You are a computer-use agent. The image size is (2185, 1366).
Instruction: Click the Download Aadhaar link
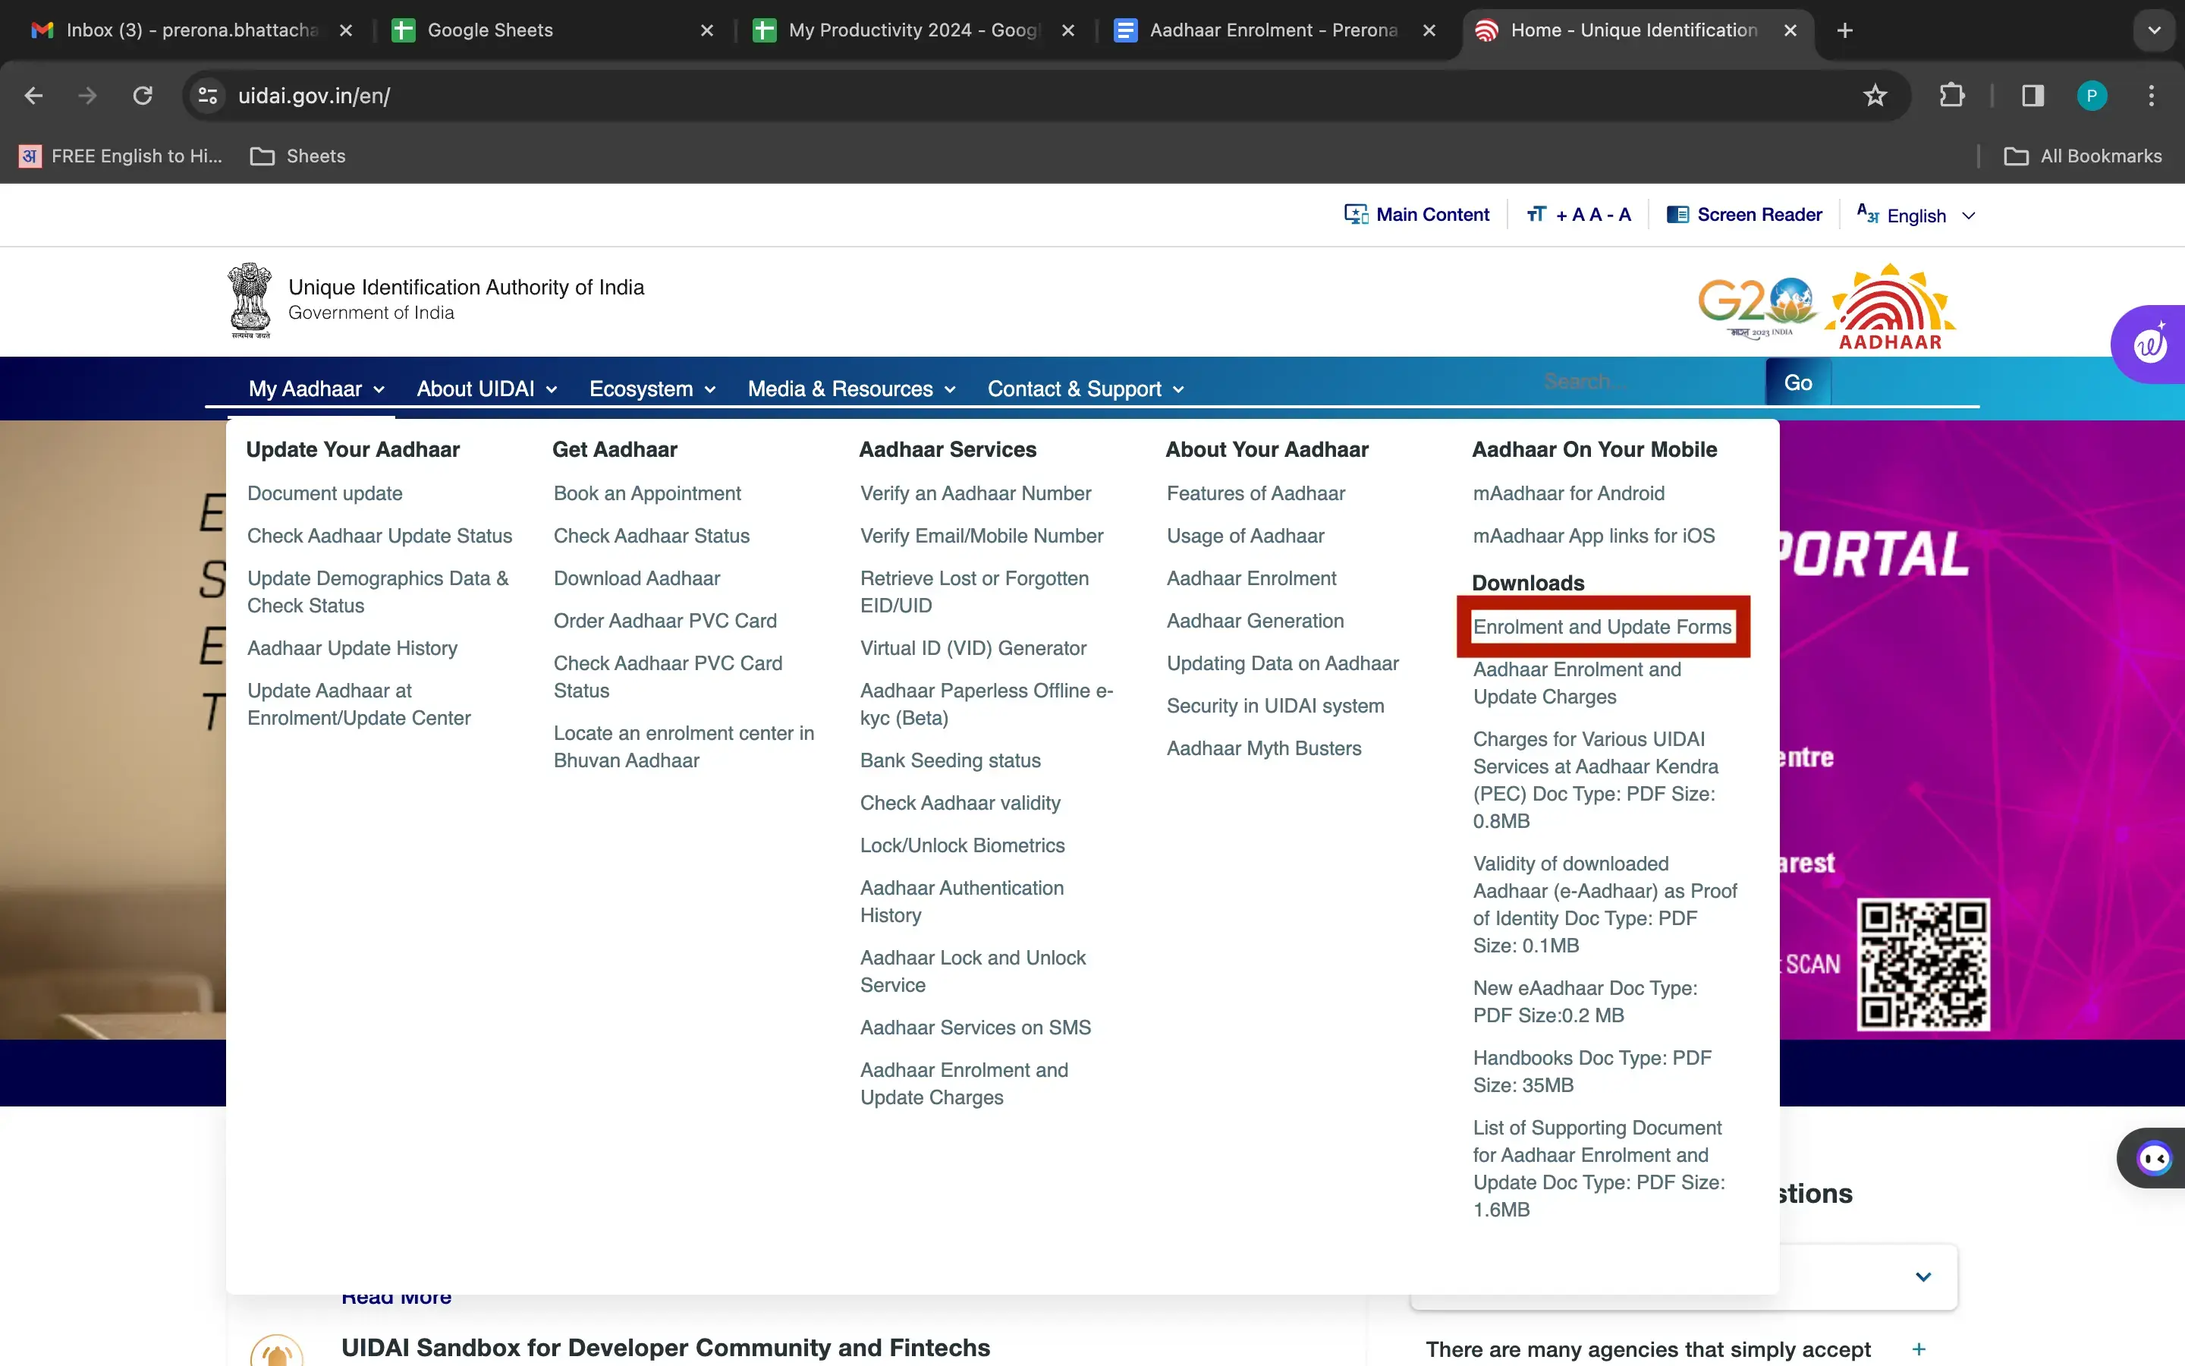[x=637, y=578]
